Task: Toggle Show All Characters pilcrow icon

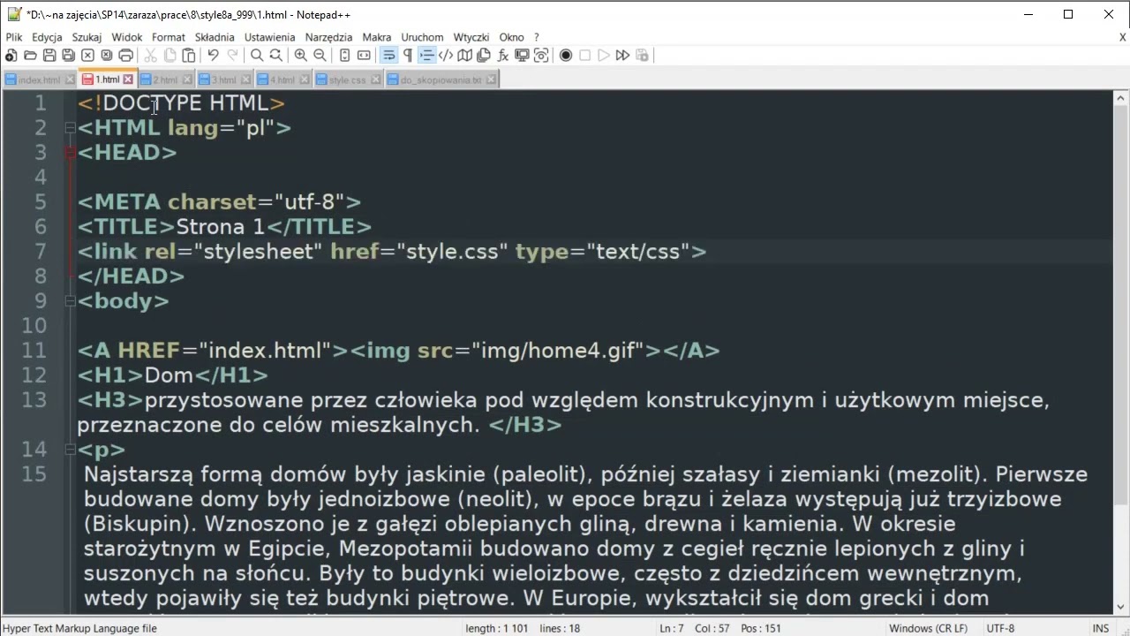Action: tap(408, 56)
